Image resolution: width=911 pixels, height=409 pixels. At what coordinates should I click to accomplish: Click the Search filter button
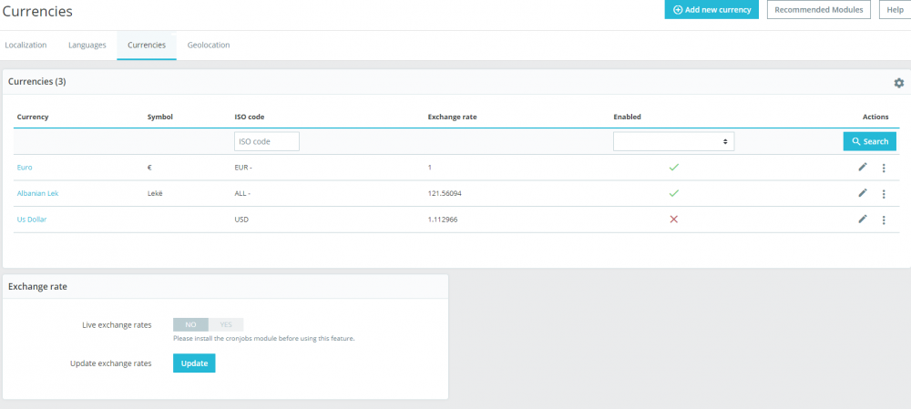870,141
